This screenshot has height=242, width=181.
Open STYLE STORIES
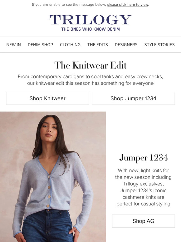click(159, 45)
